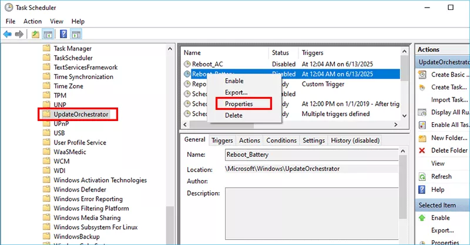Click the Task Scheduler clock icon in title bar
Viewport: 470px width, 245px height.
click(x=9, y=8)
